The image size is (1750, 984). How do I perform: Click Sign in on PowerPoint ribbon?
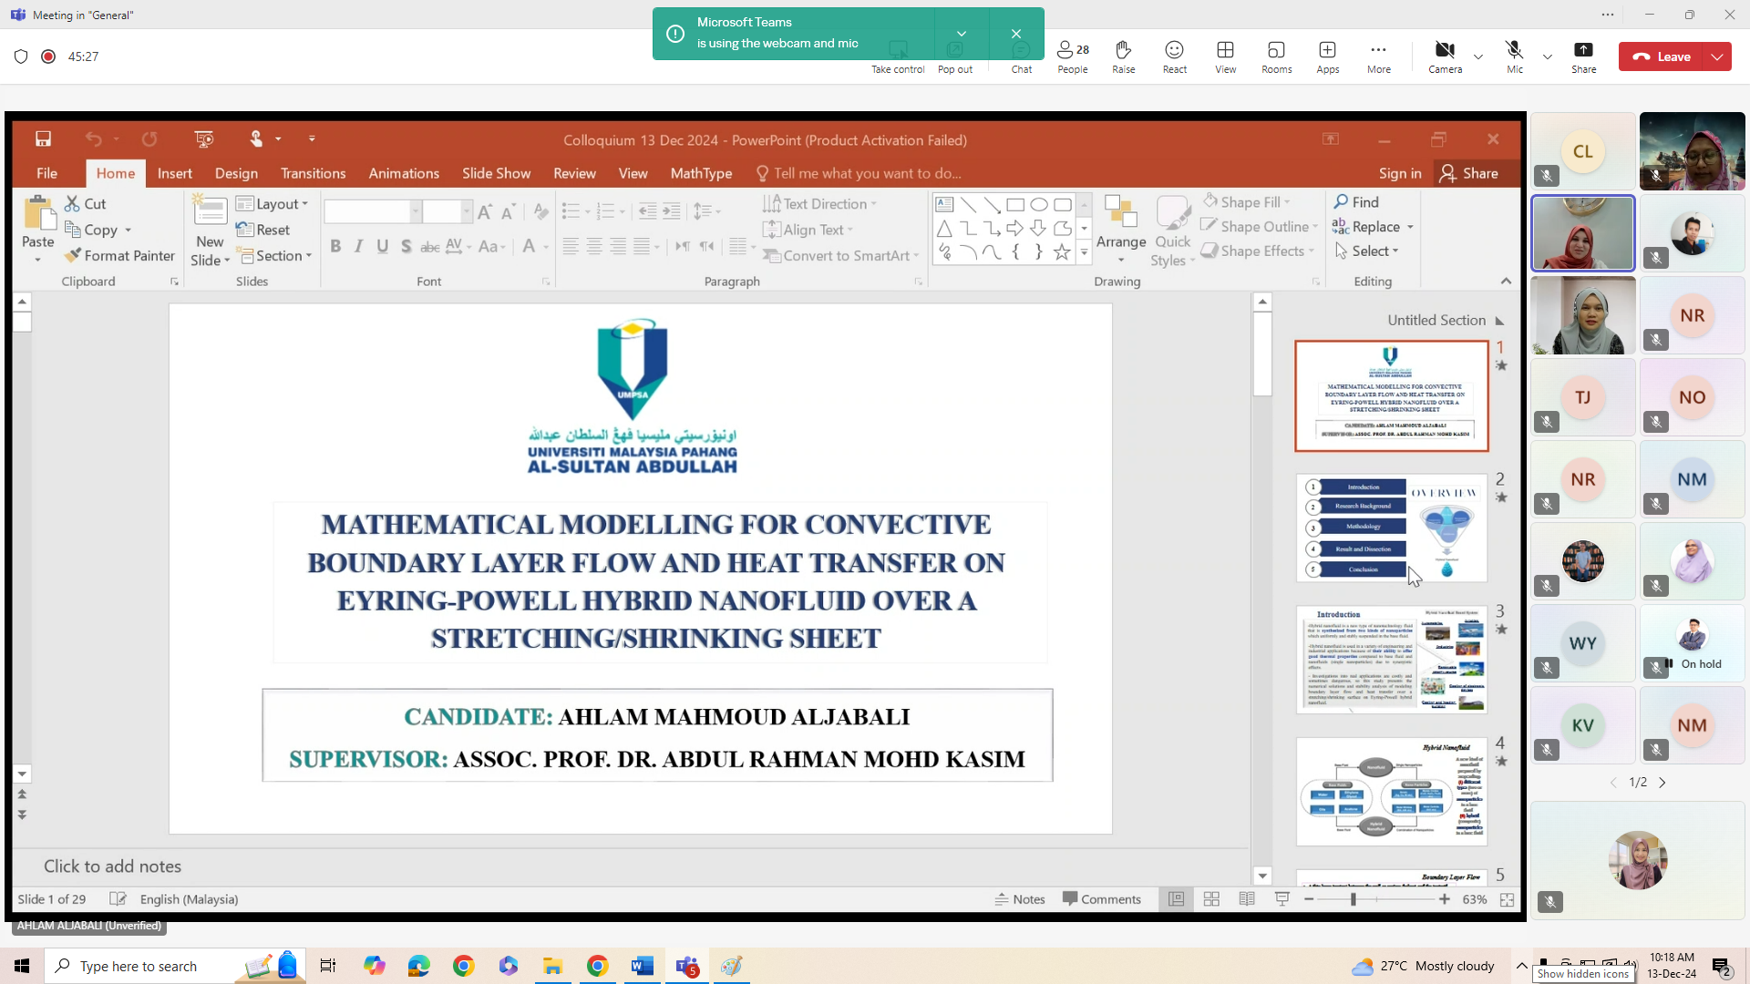click(1400, 173)
